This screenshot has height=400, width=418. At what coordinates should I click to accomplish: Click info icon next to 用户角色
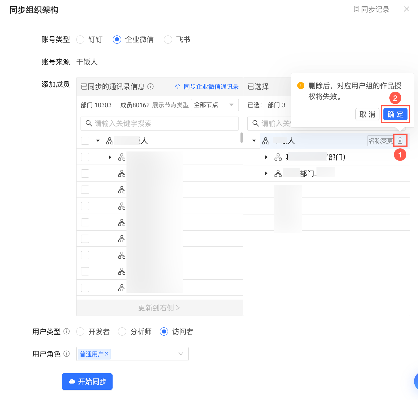[67, 354]
